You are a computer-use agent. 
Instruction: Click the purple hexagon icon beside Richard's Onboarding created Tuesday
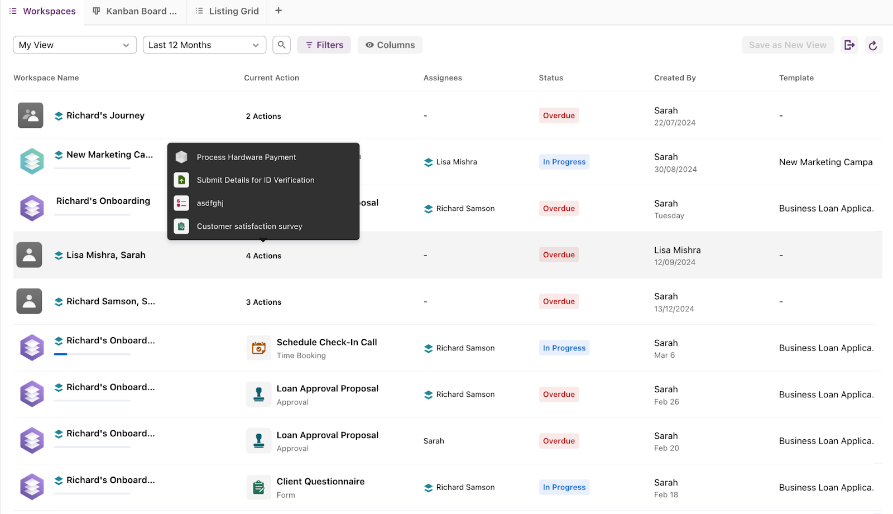pos(32,208)
